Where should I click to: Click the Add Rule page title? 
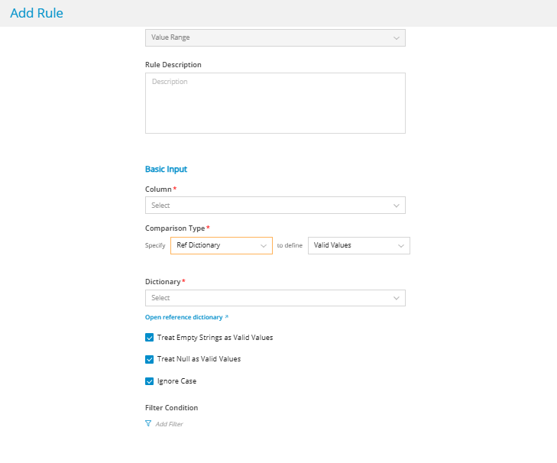tap(37, 13)
